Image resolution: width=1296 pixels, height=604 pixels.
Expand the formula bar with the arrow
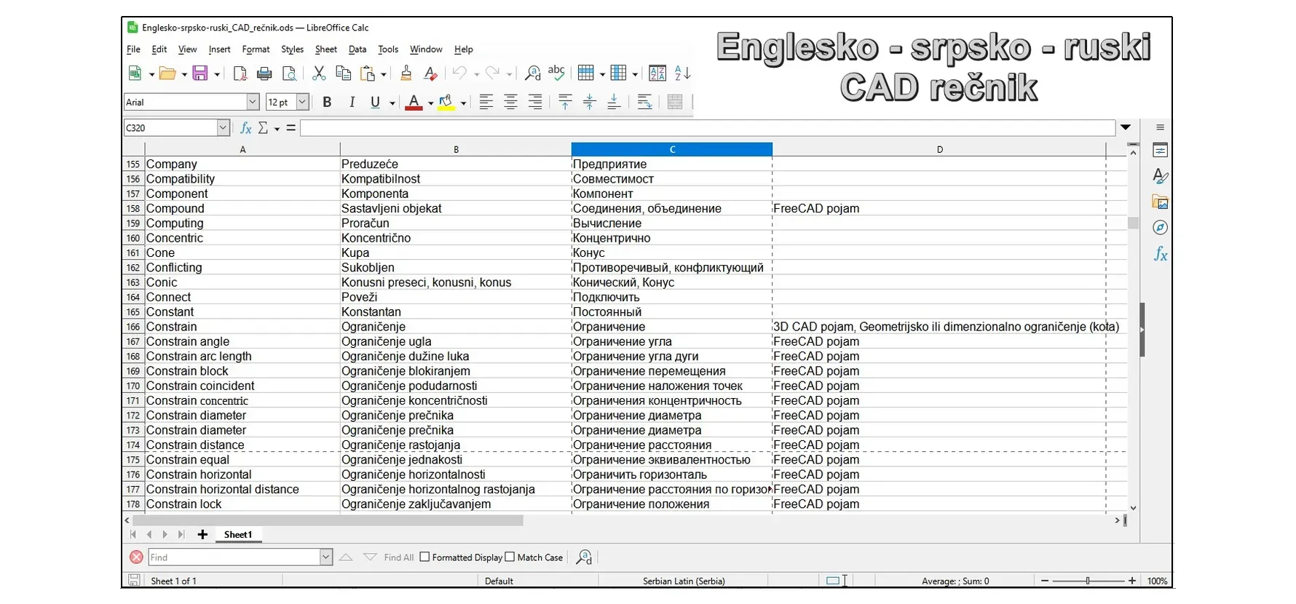coord(1126,127)
